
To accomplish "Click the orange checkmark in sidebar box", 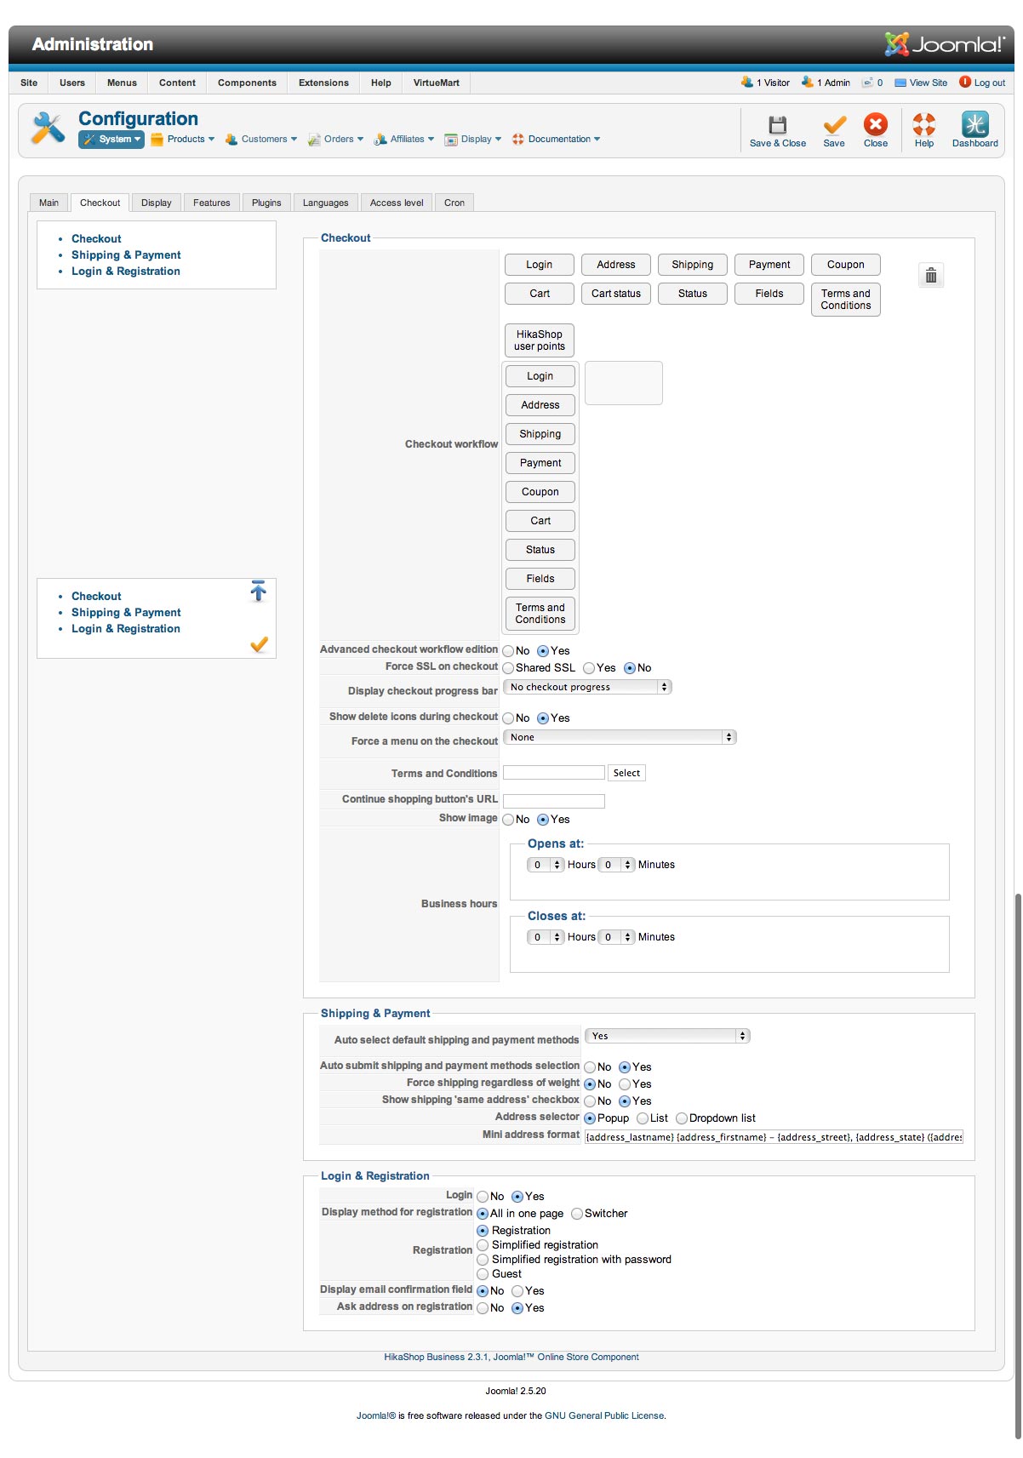I will [259, 644].
